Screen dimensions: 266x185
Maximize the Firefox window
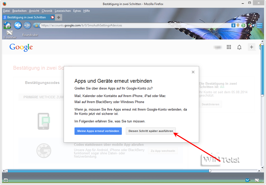[x=250, y=3]
